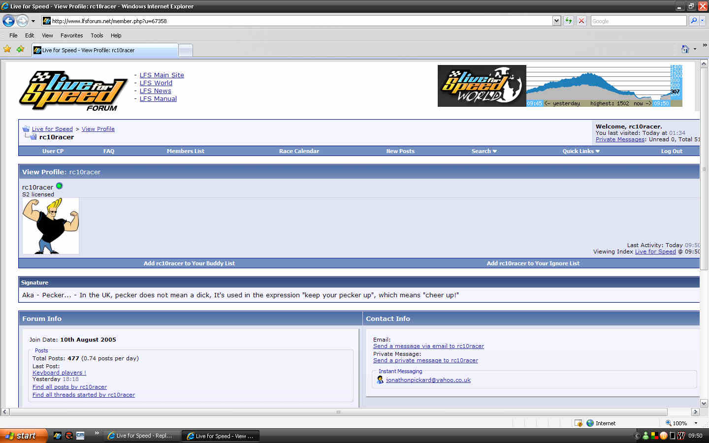
Task: Click the horizontal scrollbar right arrow
Action: tap(696, 412)
